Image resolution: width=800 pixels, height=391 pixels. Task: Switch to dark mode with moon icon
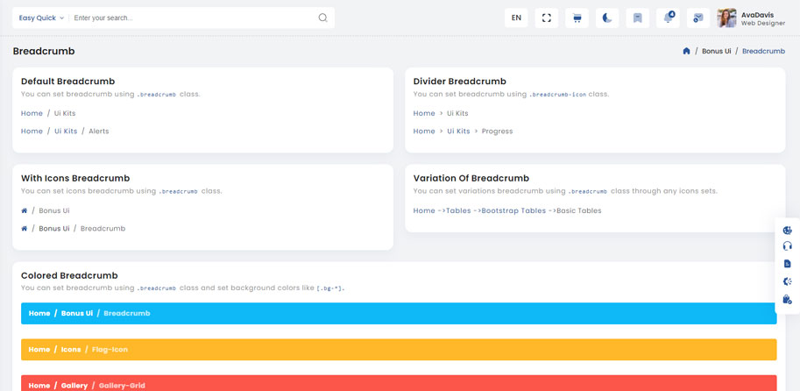[607, 18]
